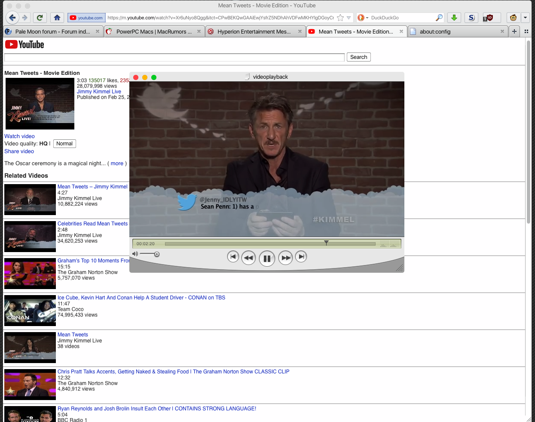The width and height of the screenshot is (535, 422).
Task: Click the Search button
Action: coord(359,57)
